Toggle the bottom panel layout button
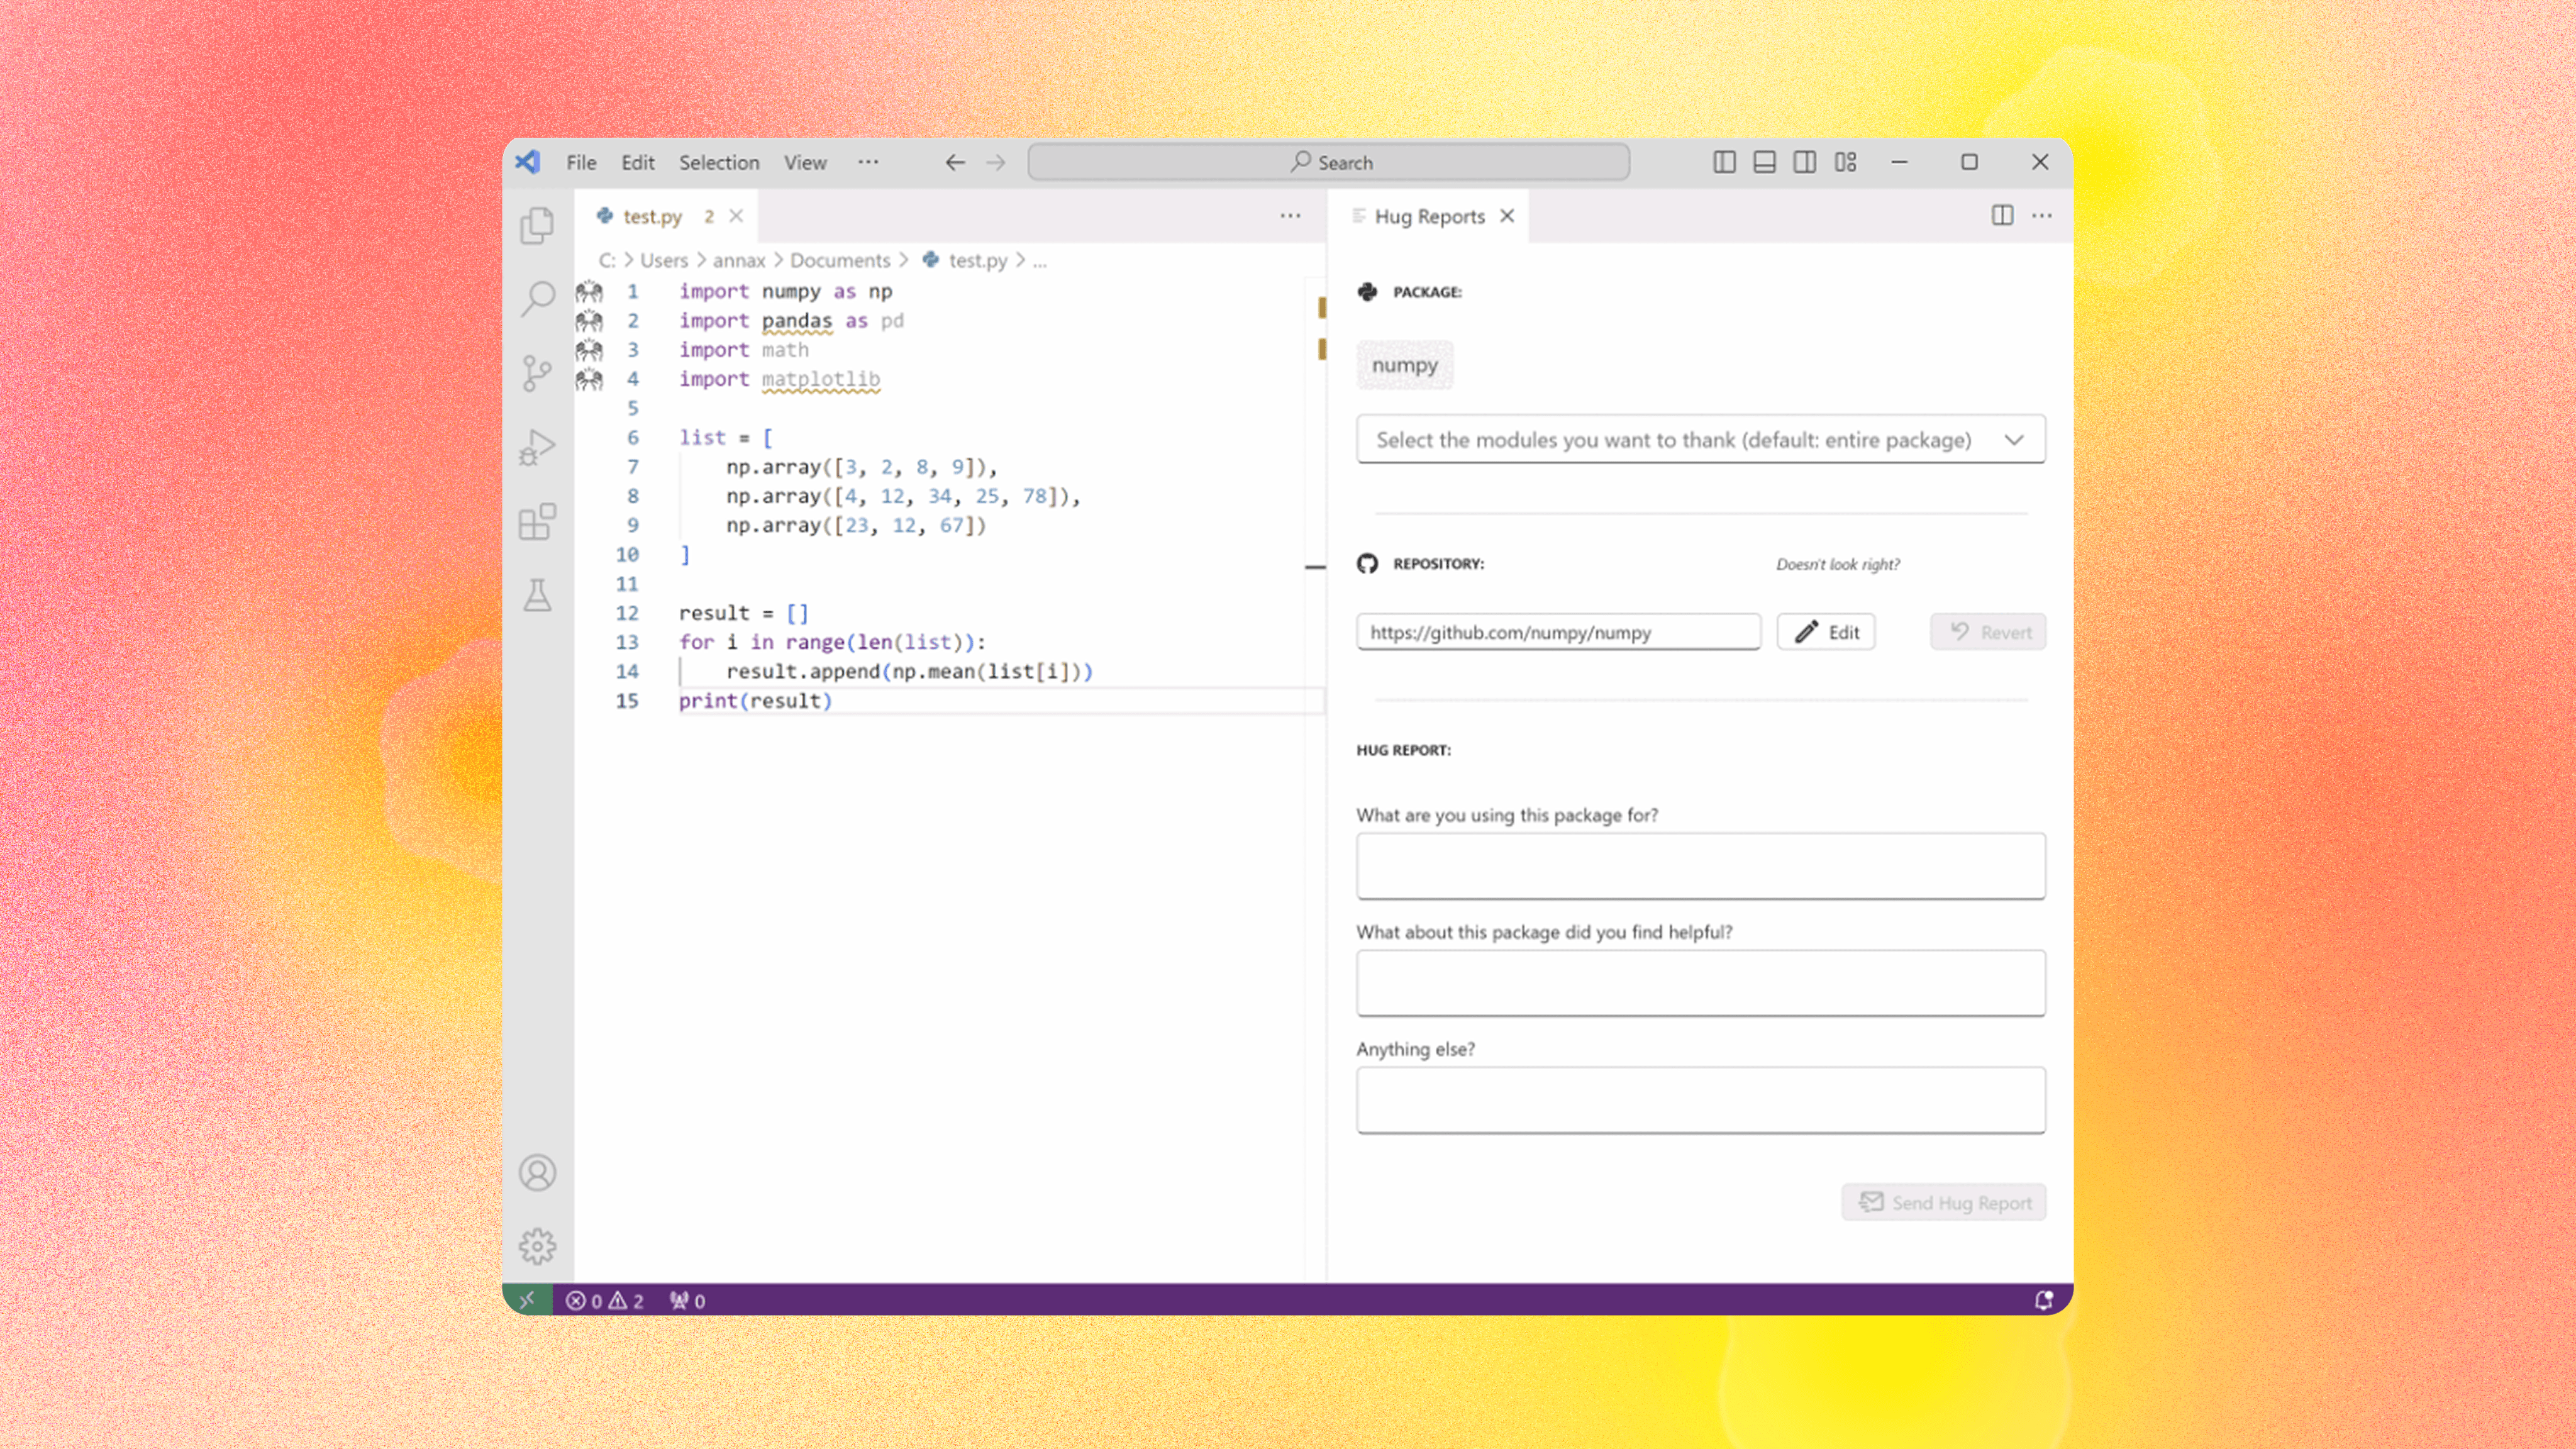This screenshot has width=2576, height=1449. click(x=1764, y=162)
